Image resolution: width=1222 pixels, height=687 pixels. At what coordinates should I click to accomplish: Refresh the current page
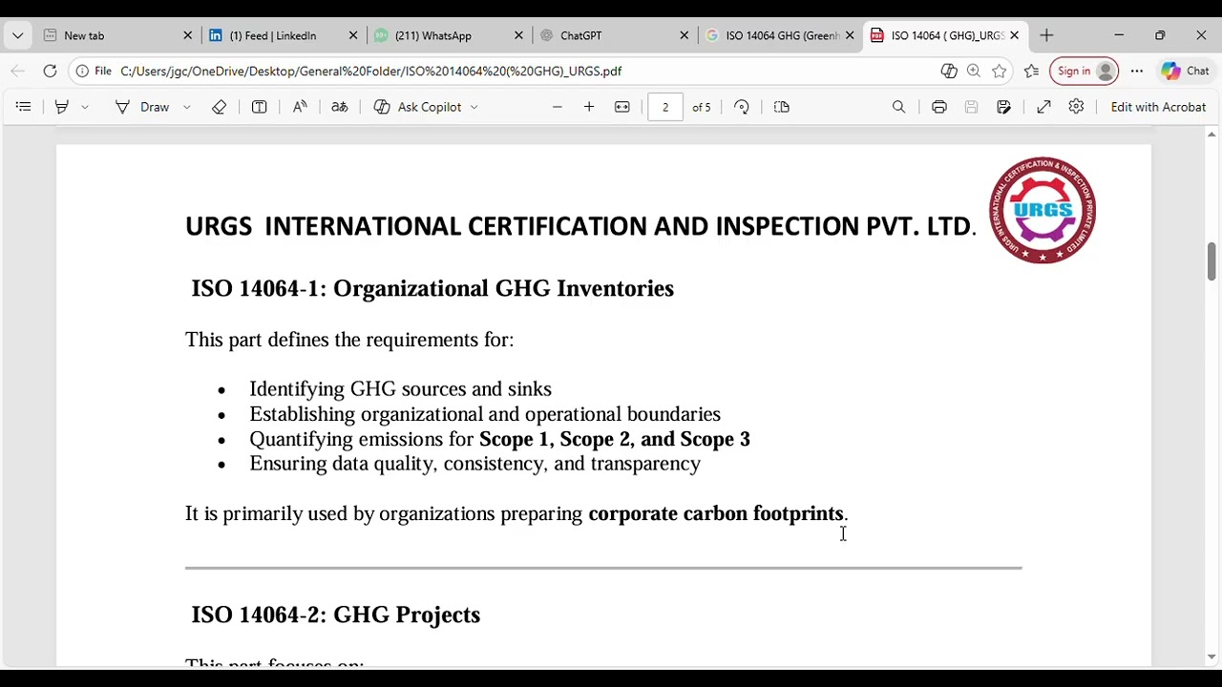click(x=50, y=71)
